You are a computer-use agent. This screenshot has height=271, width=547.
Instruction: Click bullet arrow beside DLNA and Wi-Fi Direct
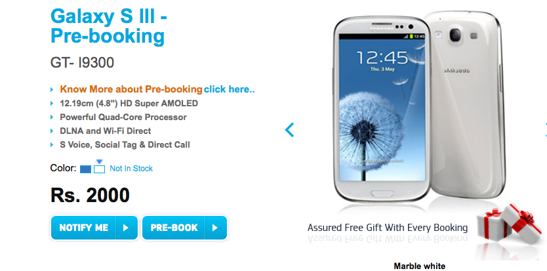coord(52,131)
